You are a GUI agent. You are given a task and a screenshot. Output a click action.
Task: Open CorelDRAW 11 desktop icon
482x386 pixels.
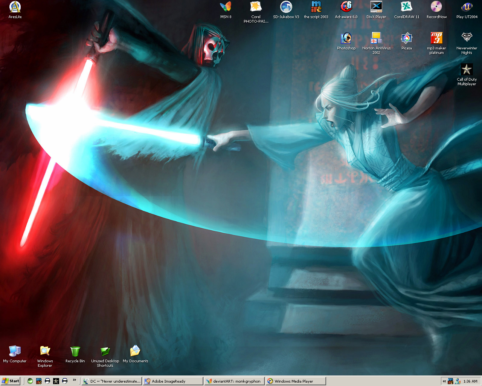coord(406,10)
